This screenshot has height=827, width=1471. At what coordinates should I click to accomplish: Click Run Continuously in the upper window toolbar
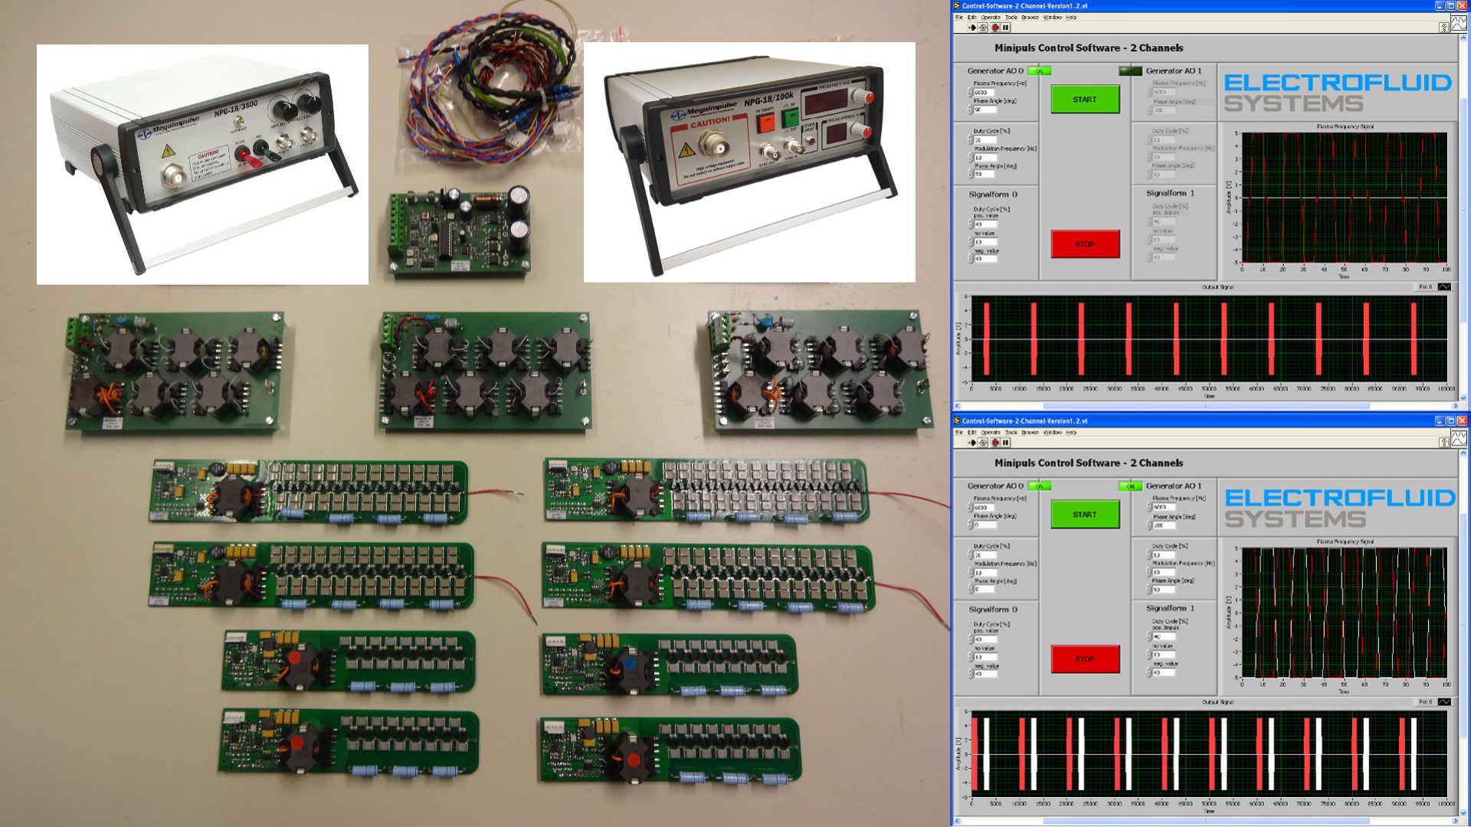pyautogui.click(x=983, y=28)
